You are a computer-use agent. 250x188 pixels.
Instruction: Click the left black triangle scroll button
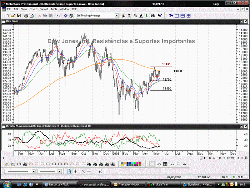(238, 158)
